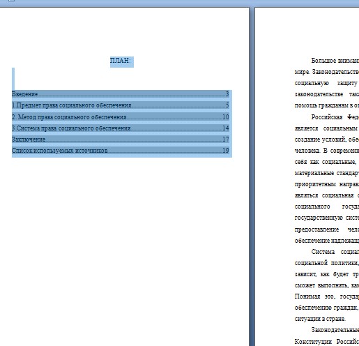
Task: Click "3.Система права социального обеспечения" entry
Action: [71, 128]
